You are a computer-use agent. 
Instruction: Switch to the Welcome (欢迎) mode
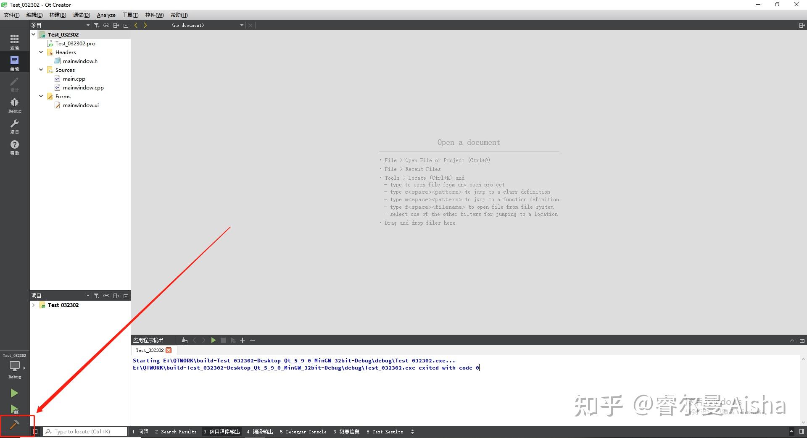coord(15,42)
